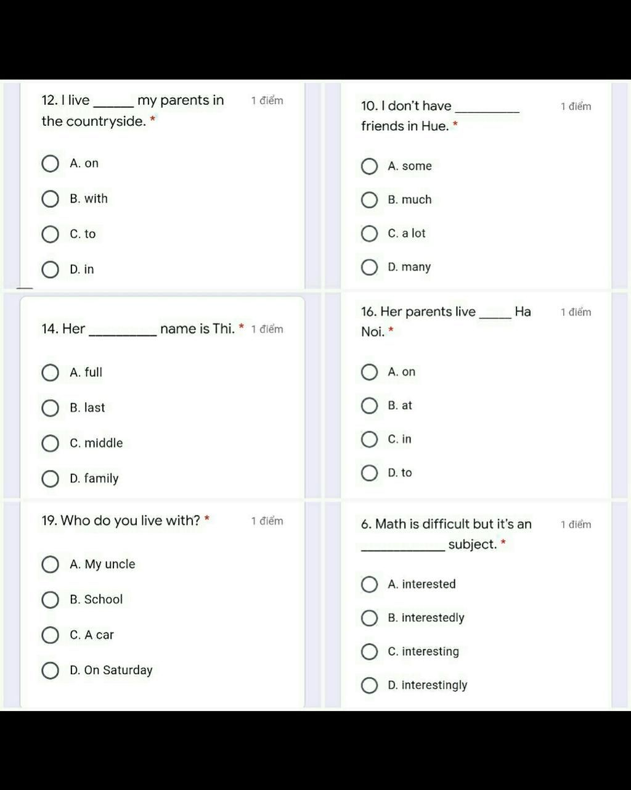Choose 'A. interested' in question 6

(369, 585)
